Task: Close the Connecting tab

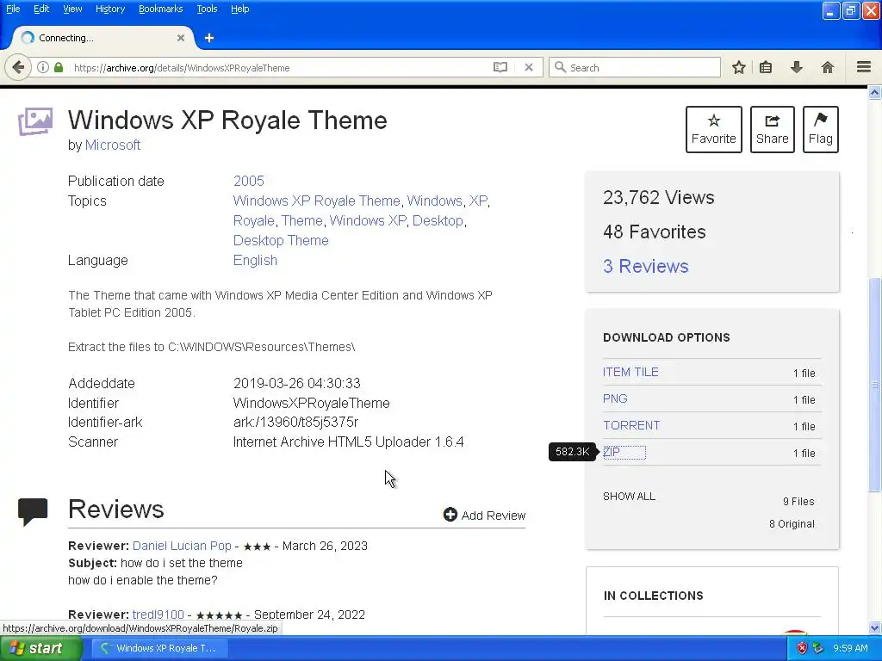Action: (x=181, y=38)
